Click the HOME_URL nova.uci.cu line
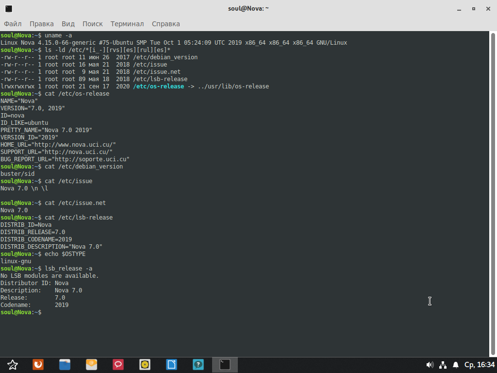Viewport: 497px width, 373px height. [x=58, y=145]
